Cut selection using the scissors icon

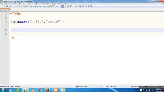22,6
